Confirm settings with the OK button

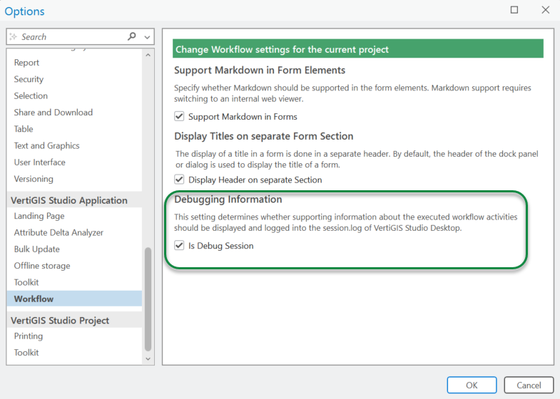(x=472, y=385)
